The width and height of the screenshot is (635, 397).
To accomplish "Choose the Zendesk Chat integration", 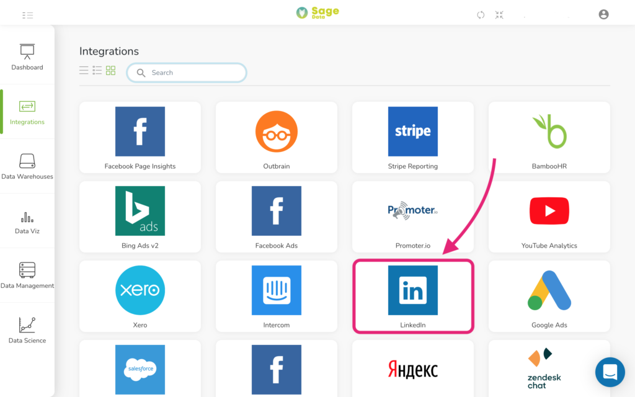I will coord(549,368).
